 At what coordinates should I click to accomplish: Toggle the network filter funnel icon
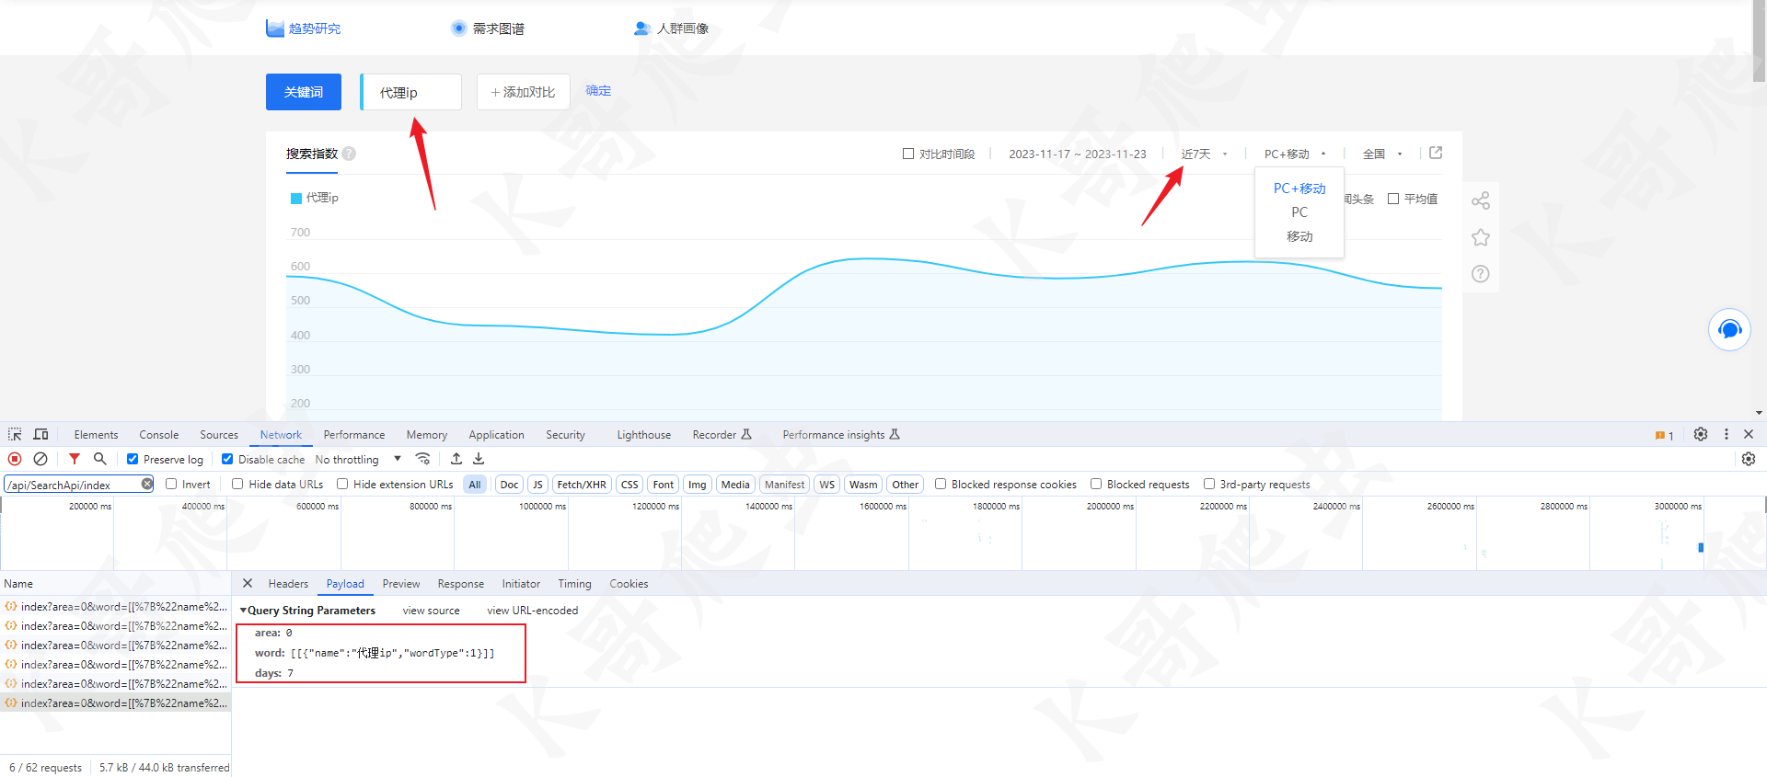pyautogui.click(x=75, y=459)
